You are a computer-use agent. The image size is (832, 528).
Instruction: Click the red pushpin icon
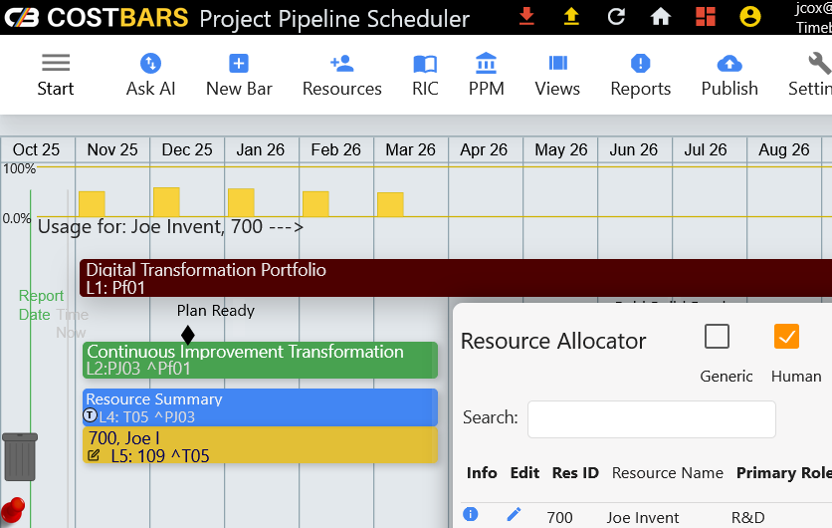13,507
